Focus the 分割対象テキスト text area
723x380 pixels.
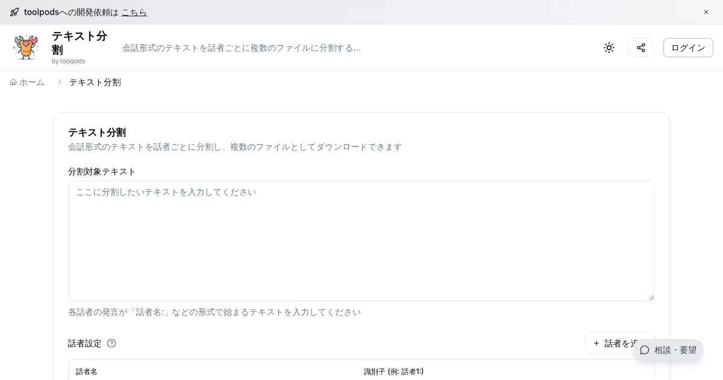tap(361, 240)
